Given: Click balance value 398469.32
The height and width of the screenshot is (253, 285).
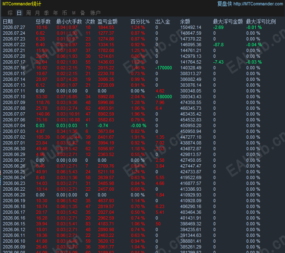Looking at the screenshot, I should [x=191, y=224].
